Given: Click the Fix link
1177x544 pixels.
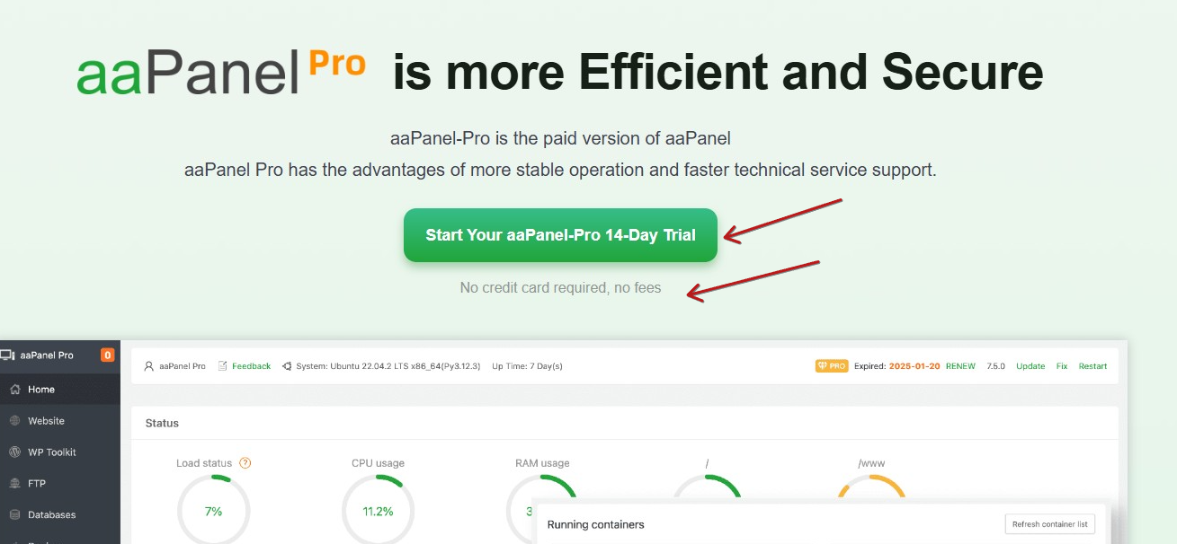Looking at the screenshot, I should tap(1062, 366).
